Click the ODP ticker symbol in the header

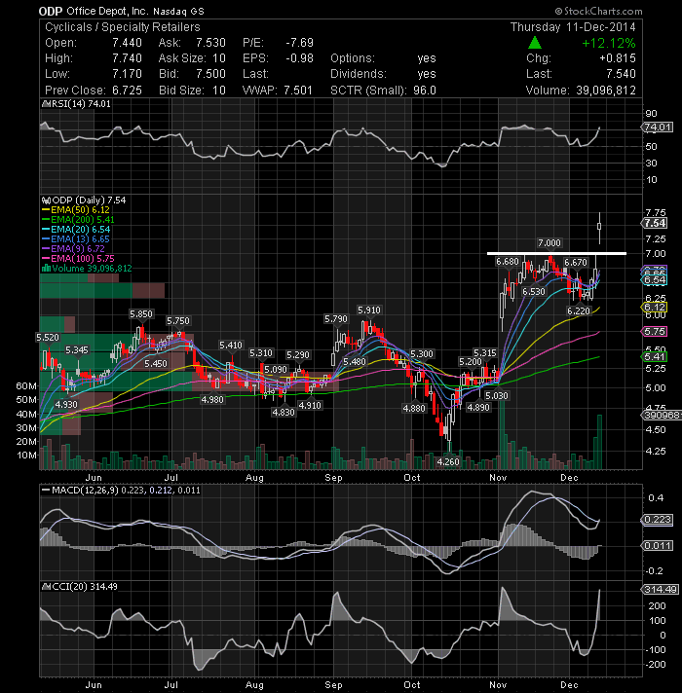point(51,11)
